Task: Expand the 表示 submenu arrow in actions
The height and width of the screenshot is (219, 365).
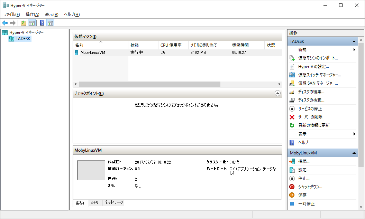Action: (354, 134)
